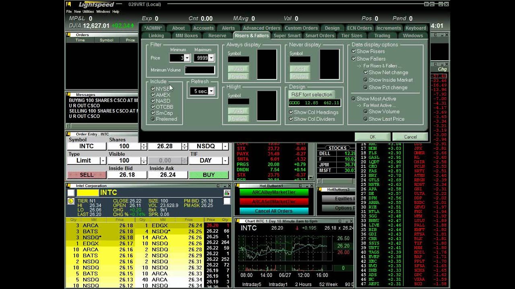Click the Hot Buttons1 window title icon
This screenshot has height=289, width=515.
[x=237, y=186]
